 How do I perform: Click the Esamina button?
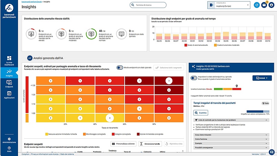[200, 113]
